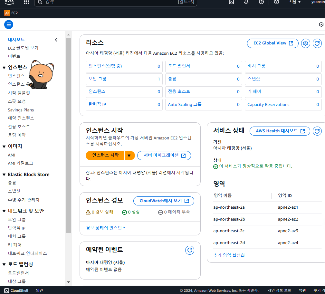
Task: Open CloudShell from the top bar icon
Action: pyautogui.click(x=231, y=2)
